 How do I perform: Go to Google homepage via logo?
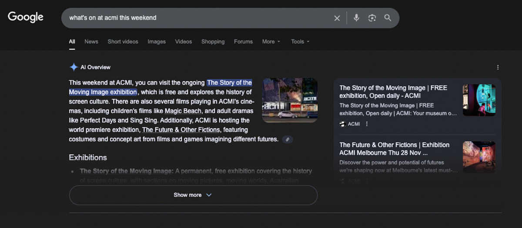(x=26, y=17)
